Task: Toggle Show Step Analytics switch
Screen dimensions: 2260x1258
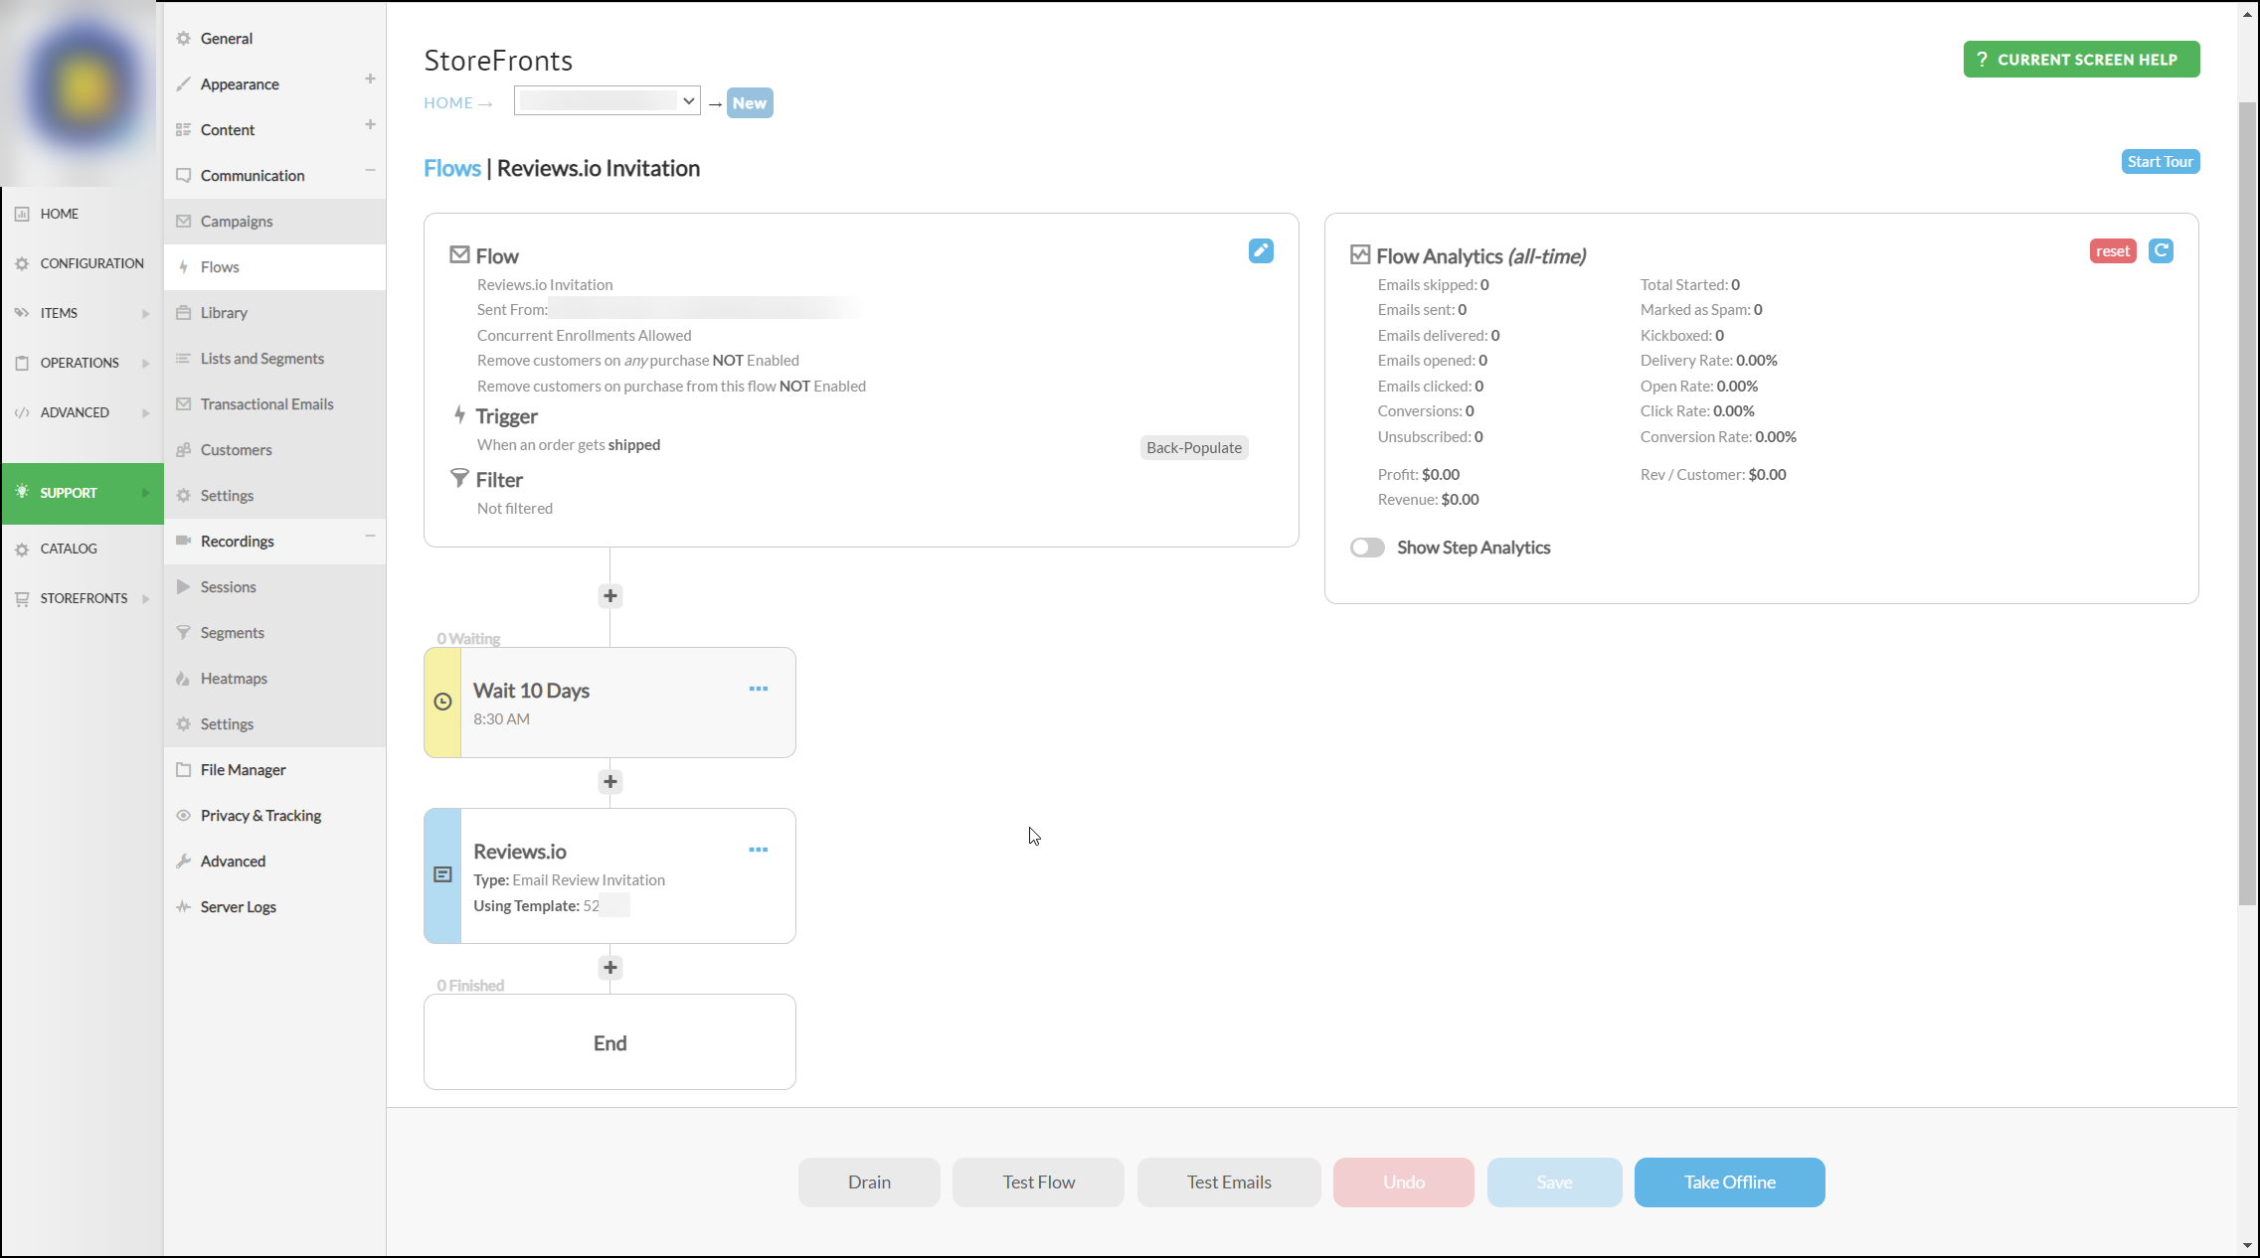Action: [x=1367, y=548]
